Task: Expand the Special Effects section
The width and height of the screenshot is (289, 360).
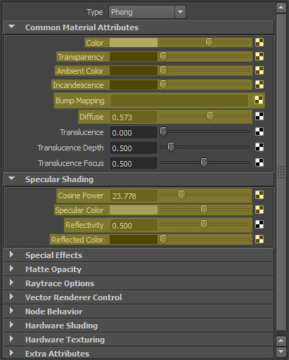Action: coord(11,255)
